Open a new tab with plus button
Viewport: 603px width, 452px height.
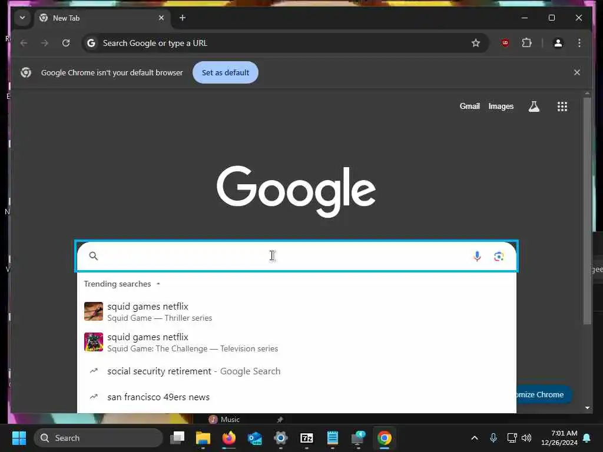183,18
